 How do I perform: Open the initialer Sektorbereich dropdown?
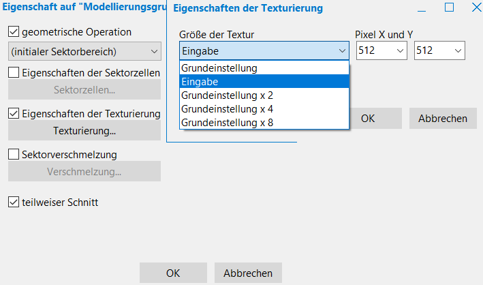click(x=84, y=51)
